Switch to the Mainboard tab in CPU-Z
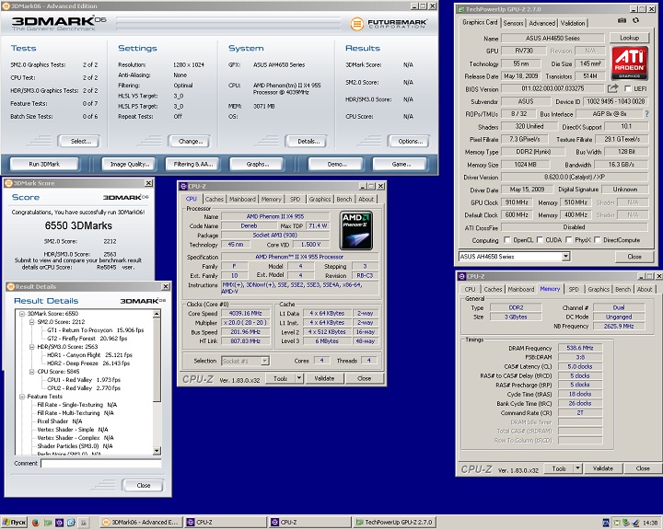 pos(242,199)
